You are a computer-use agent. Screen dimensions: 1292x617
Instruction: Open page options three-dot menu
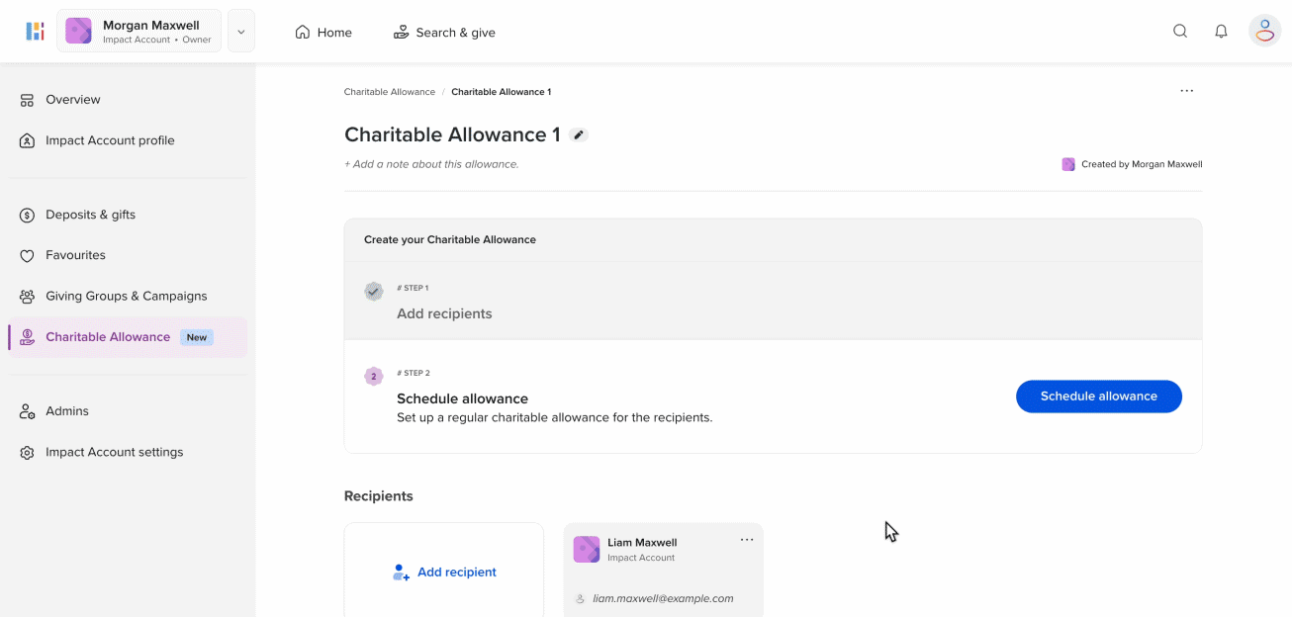coord(1186,91)
